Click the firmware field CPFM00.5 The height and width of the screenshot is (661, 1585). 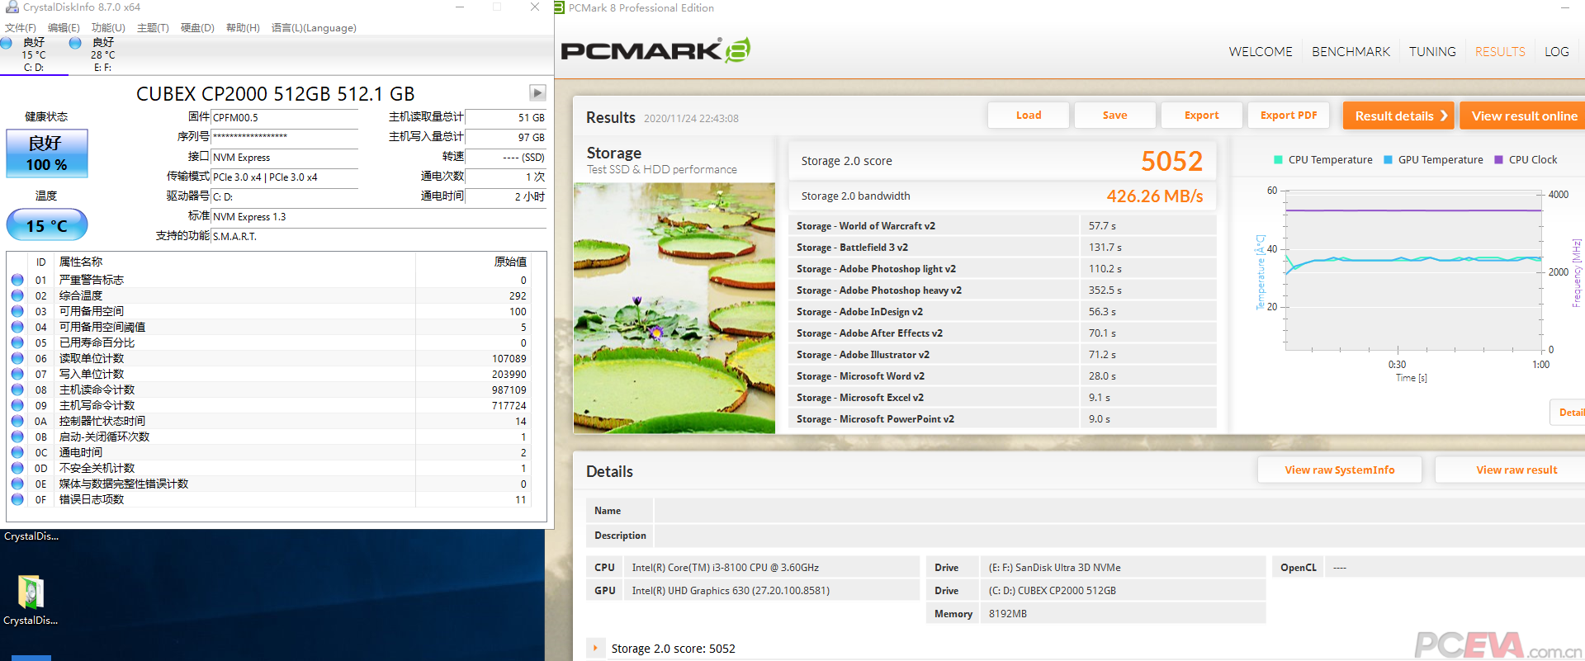(x=285, y=118)
